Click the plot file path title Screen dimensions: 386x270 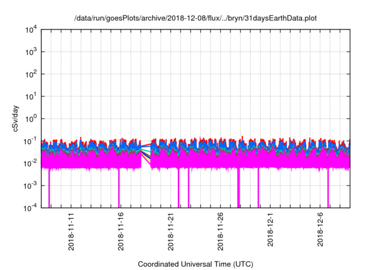coord(195,18)
